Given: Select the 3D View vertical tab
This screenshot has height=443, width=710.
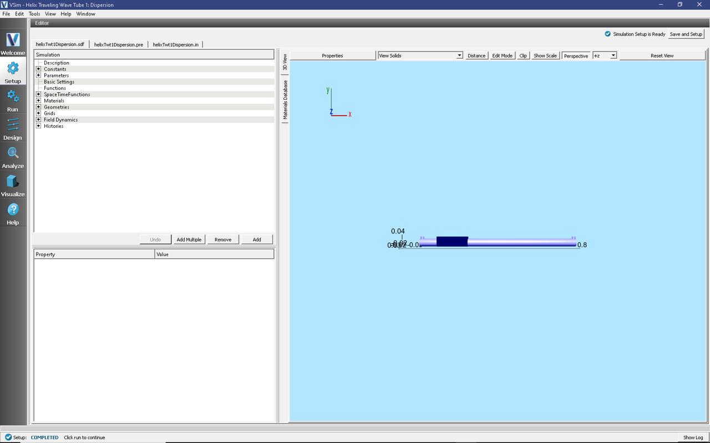Looking at the screenshot, I should point(285,63).
